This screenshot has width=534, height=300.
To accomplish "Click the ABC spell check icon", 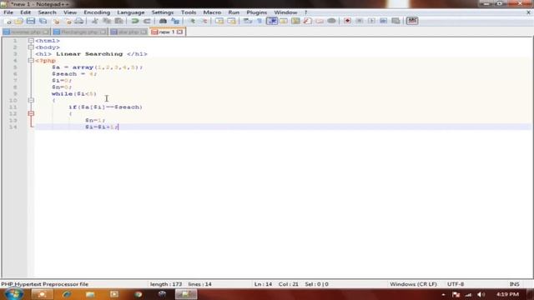I will (x=412, y=21).
